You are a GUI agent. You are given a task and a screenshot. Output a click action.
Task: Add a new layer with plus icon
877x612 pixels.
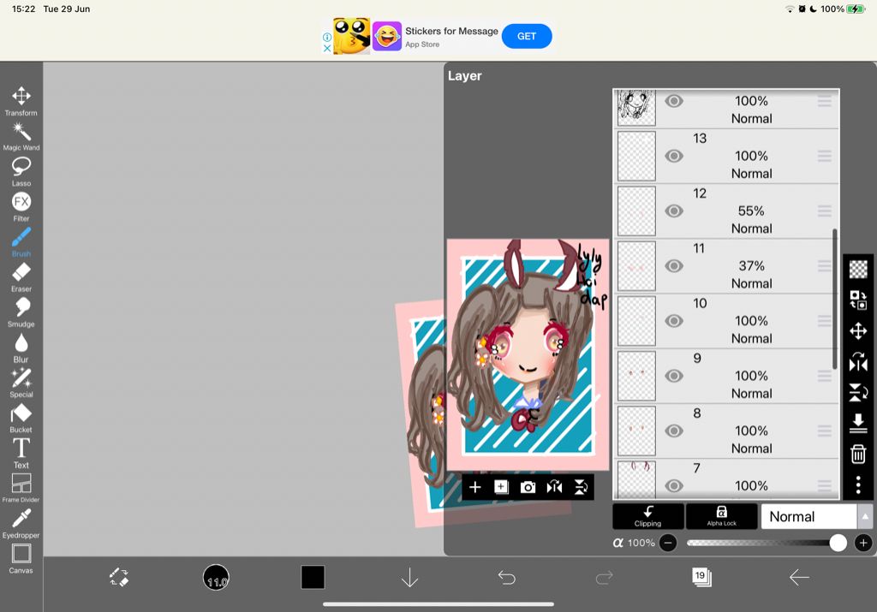[x=474, y=487]
